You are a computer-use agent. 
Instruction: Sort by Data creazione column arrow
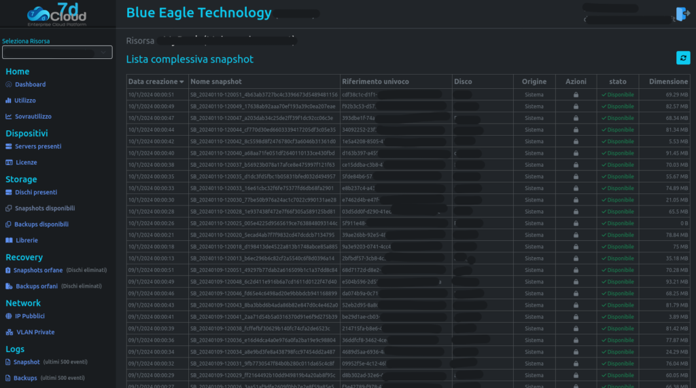(x=181, y=82)
